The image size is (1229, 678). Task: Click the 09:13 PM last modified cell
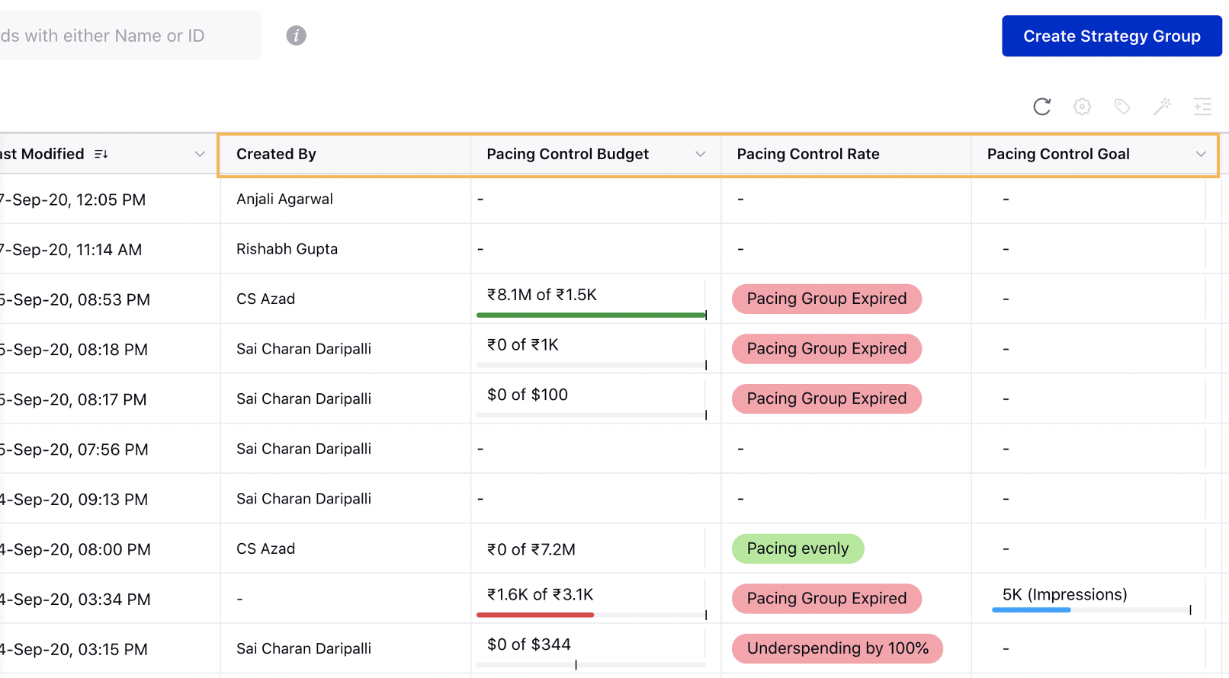(x=110, y=499)
